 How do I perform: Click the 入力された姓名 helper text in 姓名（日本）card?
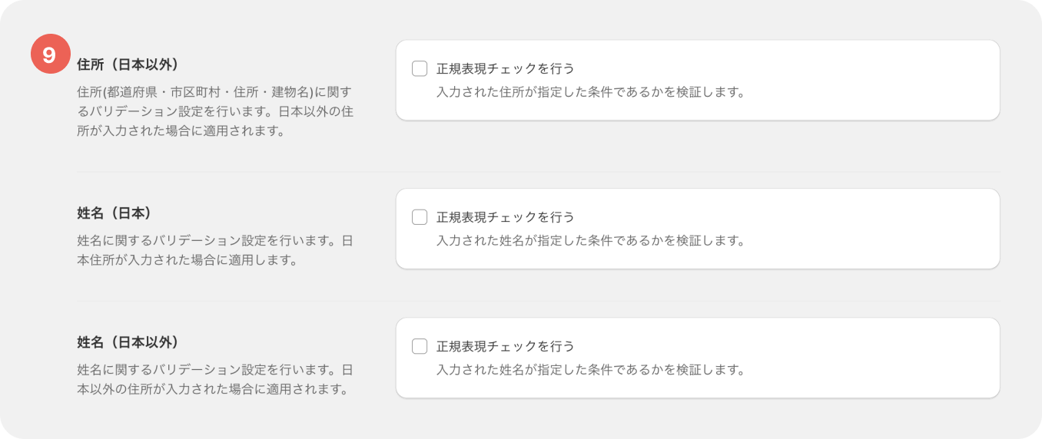point(591,240)
